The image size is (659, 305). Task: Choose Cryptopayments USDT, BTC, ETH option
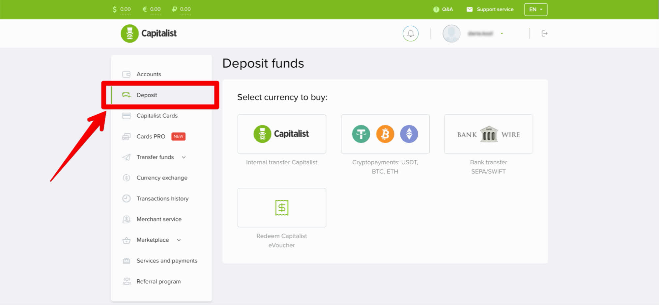385,134
